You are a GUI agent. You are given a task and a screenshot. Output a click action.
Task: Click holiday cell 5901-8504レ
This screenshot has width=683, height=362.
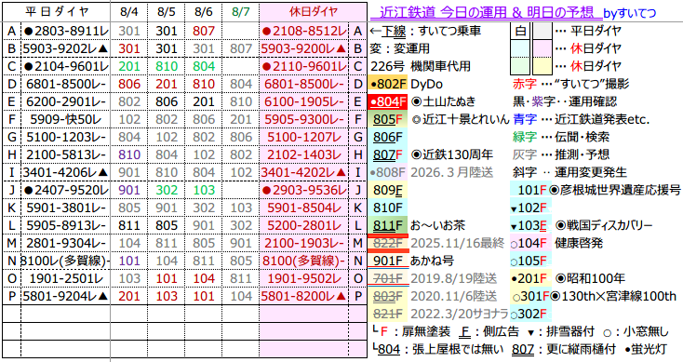pos(304,208)
